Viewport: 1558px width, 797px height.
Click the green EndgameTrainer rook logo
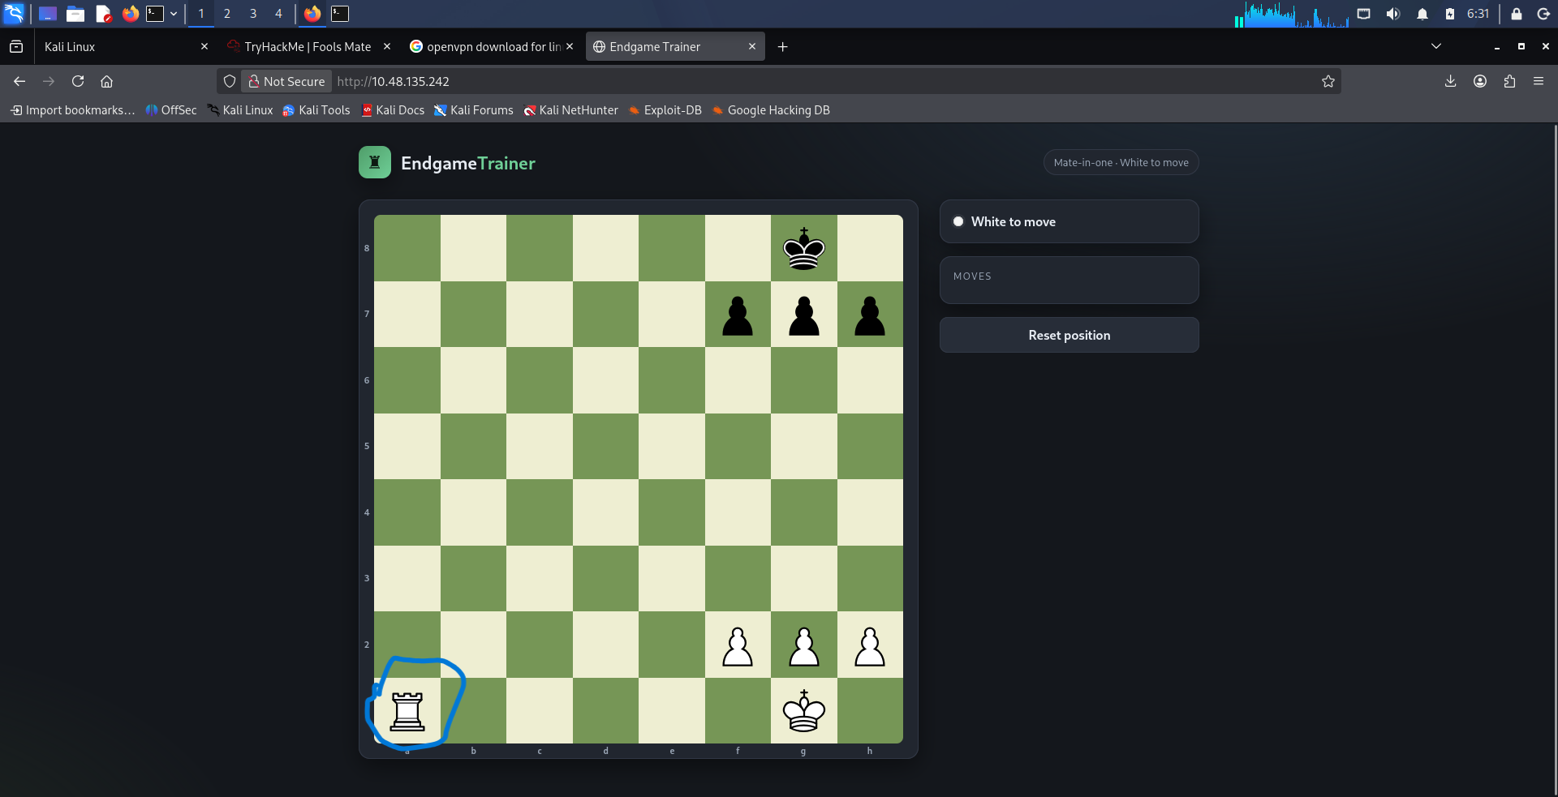click(375, 162)
